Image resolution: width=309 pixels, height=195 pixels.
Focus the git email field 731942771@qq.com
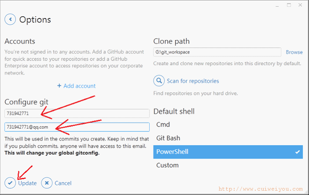tap(77, 127)
